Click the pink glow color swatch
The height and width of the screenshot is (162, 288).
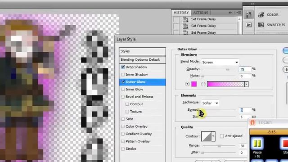click(x=194, y=84)
